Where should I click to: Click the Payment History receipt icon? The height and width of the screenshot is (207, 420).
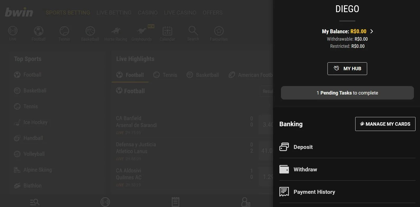pos(284,192)
